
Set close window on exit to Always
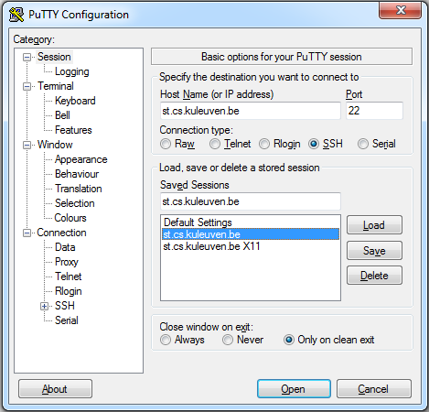[x=166, y=340]
